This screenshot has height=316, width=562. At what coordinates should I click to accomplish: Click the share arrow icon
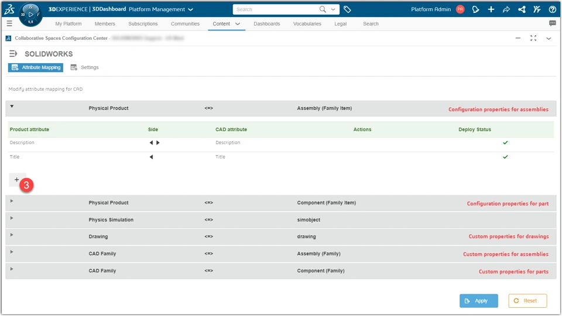[x=506, y=10]
